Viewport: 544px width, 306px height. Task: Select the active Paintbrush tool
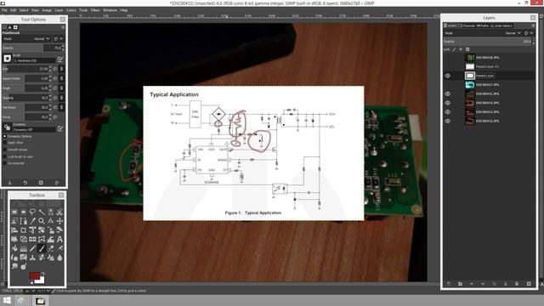42,248
